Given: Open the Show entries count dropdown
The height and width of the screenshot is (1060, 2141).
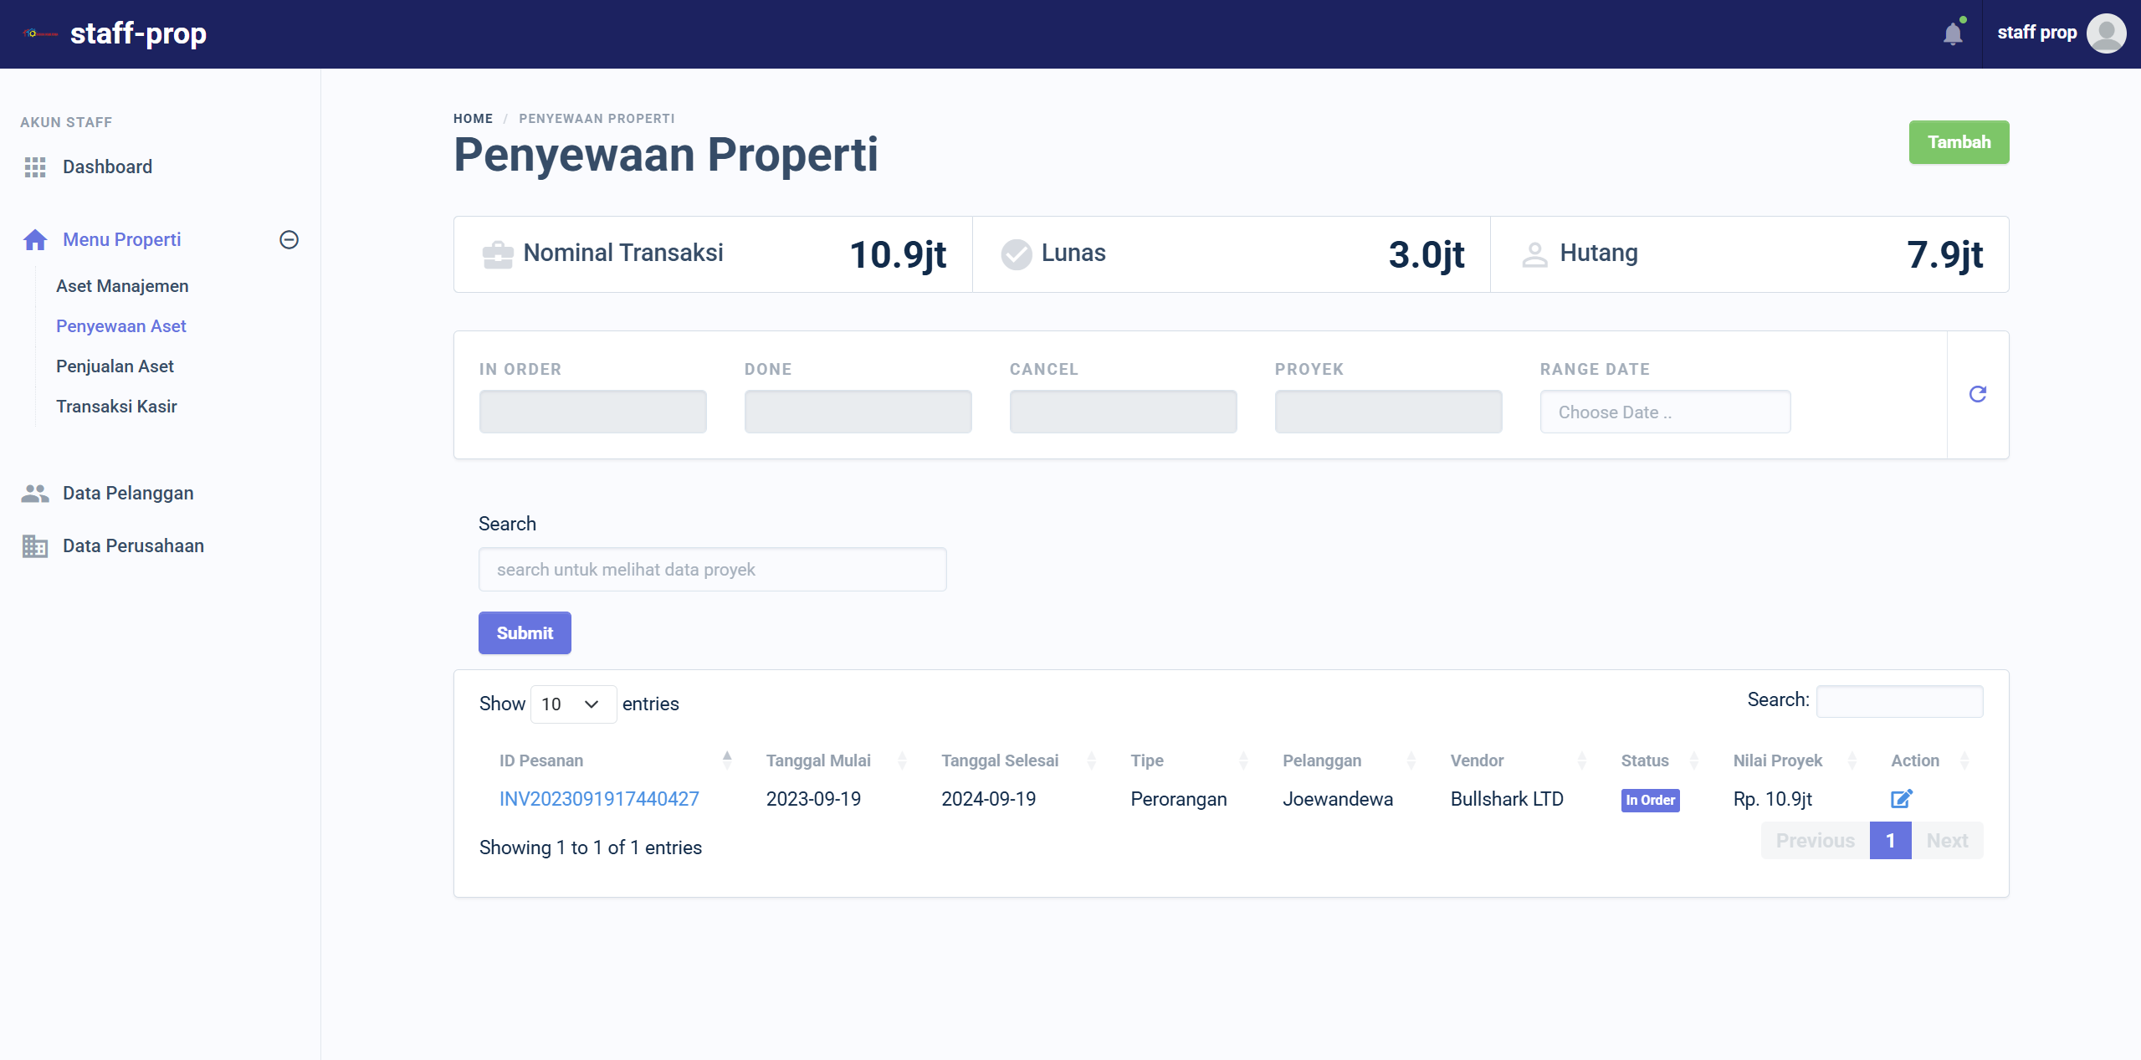Looking at the screenshot, I should coord(573,704).
